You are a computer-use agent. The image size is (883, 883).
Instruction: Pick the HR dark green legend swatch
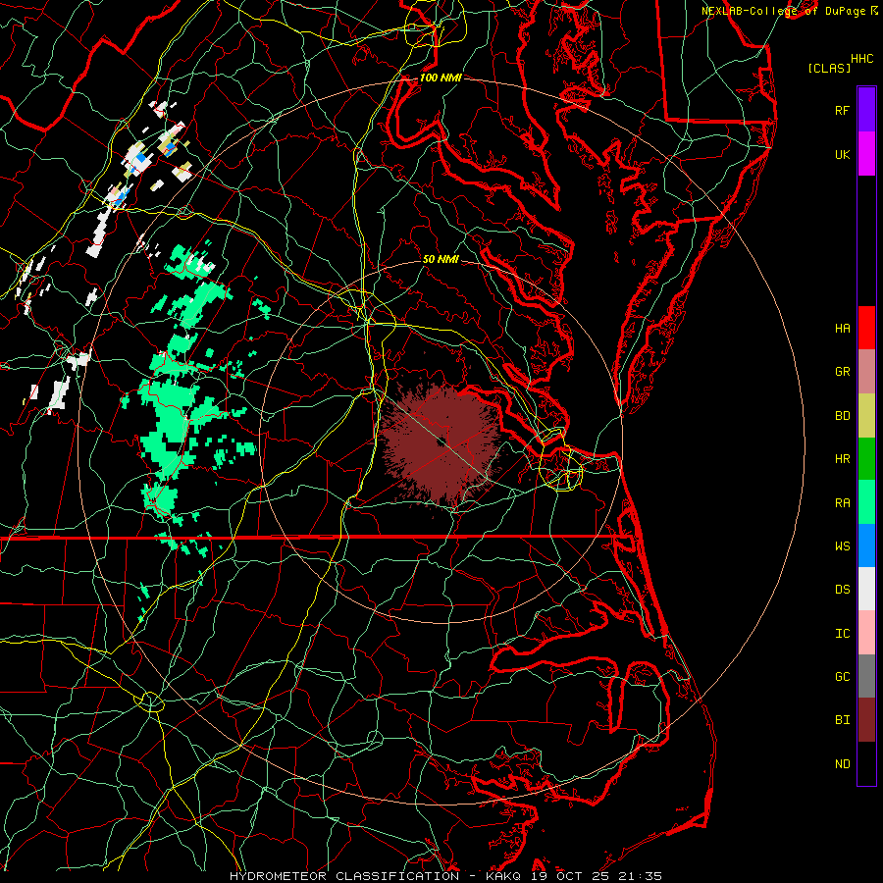[x=866, y=459]
